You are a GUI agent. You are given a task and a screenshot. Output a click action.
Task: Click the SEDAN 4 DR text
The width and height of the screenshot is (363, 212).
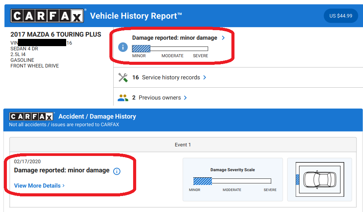click(x=24, y=49)
